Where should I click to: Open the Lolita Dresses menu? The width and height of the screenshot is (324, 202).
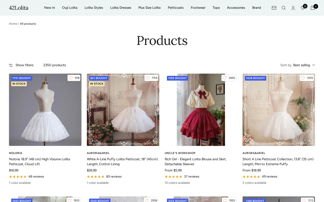(x=121, y=8)
